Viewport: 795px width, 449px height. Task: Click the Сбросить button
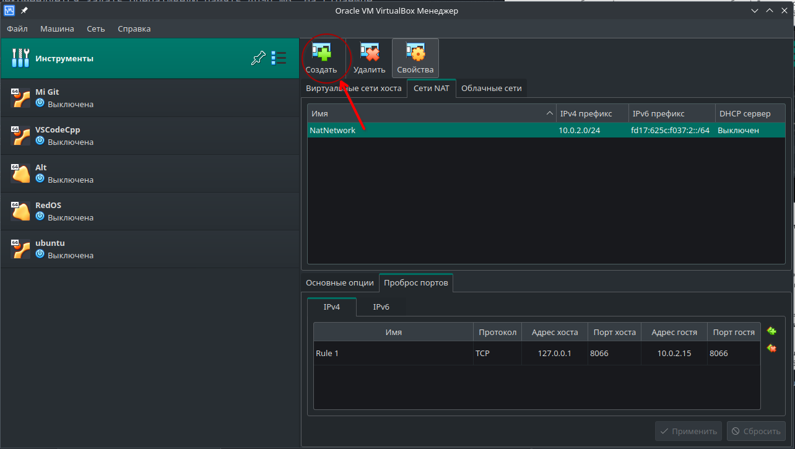click(756, 431)
